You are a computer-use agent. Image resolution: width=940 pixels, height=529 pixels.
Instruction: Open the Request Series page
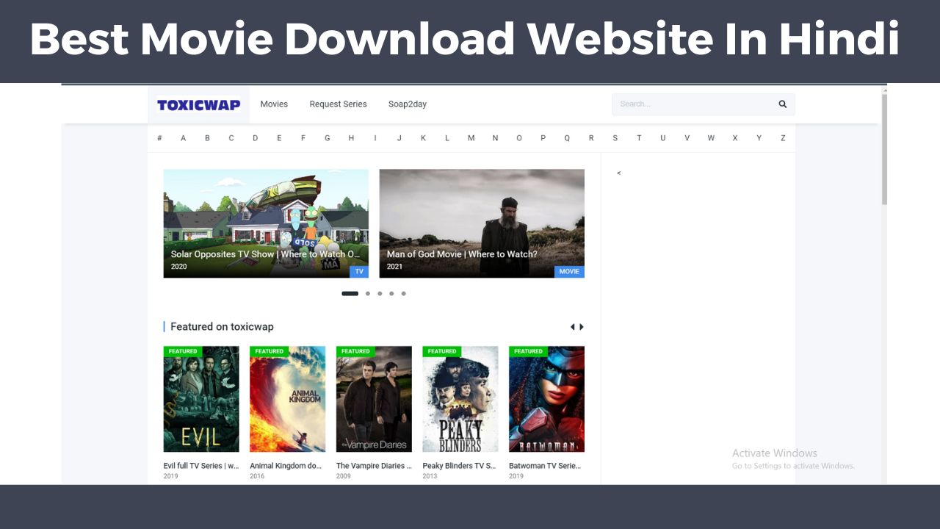click(x=338, y=104)
